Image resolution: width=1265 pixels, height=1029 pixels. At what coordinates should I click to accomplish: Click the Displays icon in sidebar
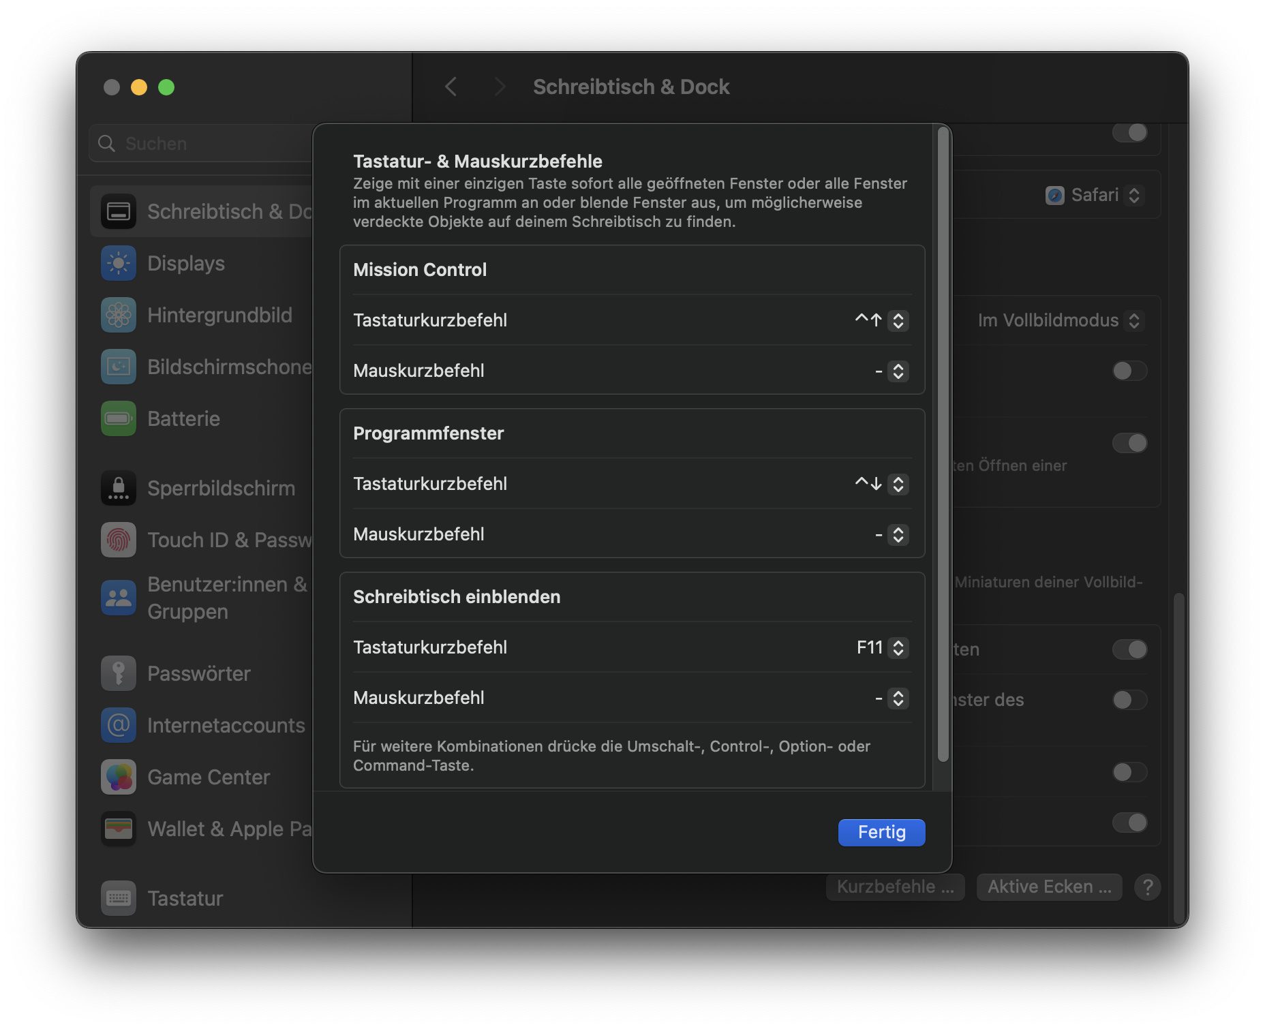click(x=119, y=264)
